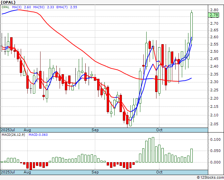The width and height of the screenshot is (224, 180).
Task: Click the 2025Jul label on price chart axis
Action: coord(8,130)
